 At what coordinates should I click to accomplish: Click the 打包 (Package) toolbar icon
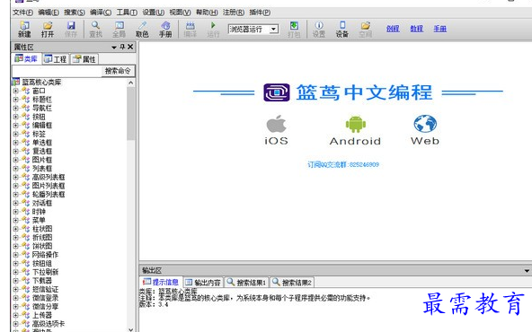coord(294,25)
